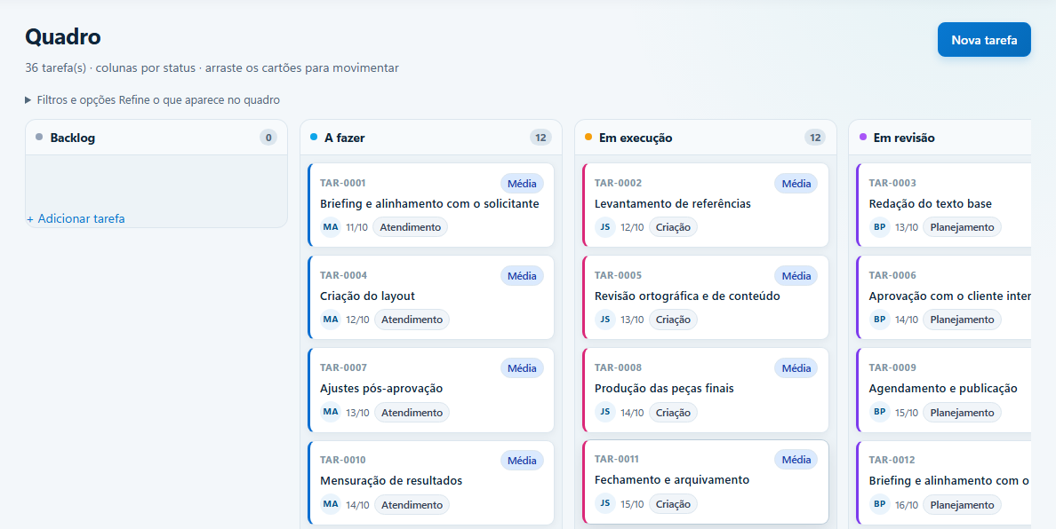The height and width of the screenshot is (529, 1056).
Task: Open the Backlog column header
Action: point(156,138)
